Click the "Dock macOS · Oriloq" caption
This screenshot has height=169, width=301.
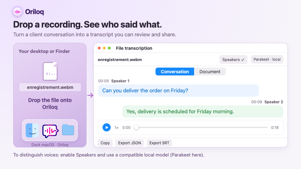(x=50, y=145)
